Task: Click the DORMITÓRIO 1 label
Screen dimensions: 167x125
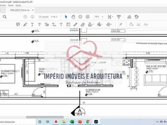Action: 10,71
